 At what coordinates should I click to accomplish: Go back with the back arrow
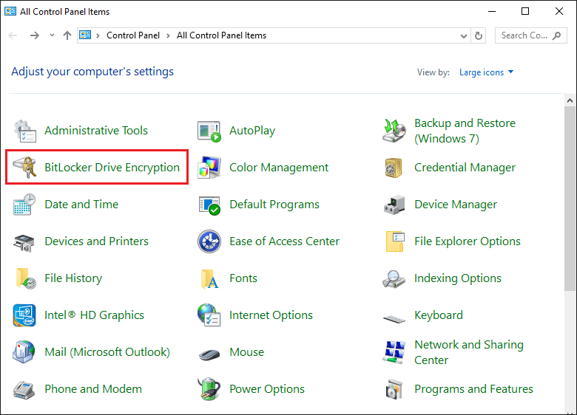13,35
